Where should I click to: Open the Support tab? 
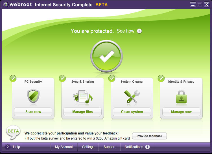click(110, 147)
